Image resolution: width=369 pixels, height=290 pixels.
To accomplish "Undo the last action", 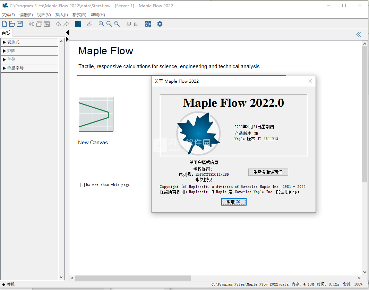I will 59,24.
